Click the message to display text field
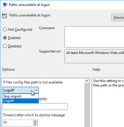The image size is (124, 127). [35, 106]
